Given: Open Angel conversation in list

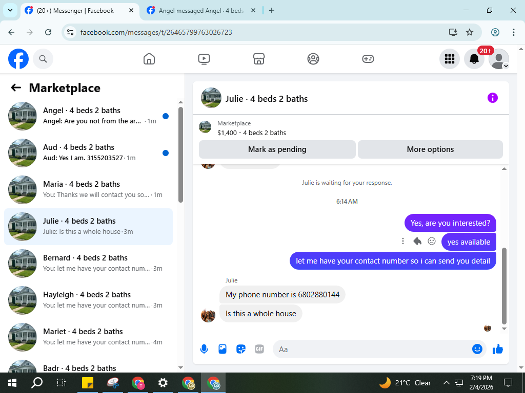Looking at the screenshot, I should pos(88,116).
